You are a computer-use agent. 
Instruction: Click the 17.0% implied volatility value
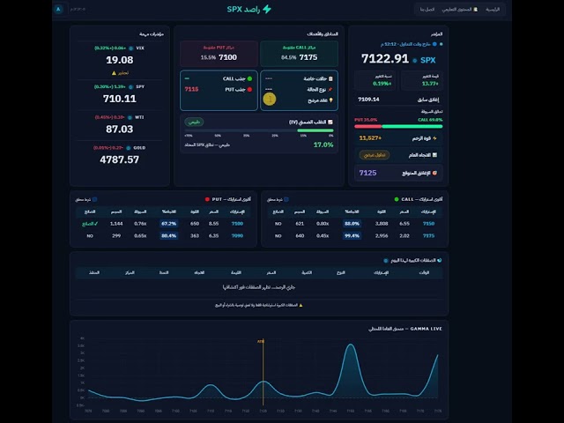point(323,145)
